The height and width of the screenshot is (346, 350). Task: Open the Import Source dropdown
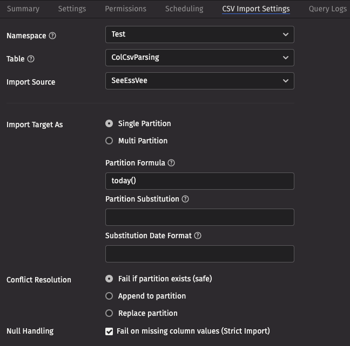coord(199,81)
